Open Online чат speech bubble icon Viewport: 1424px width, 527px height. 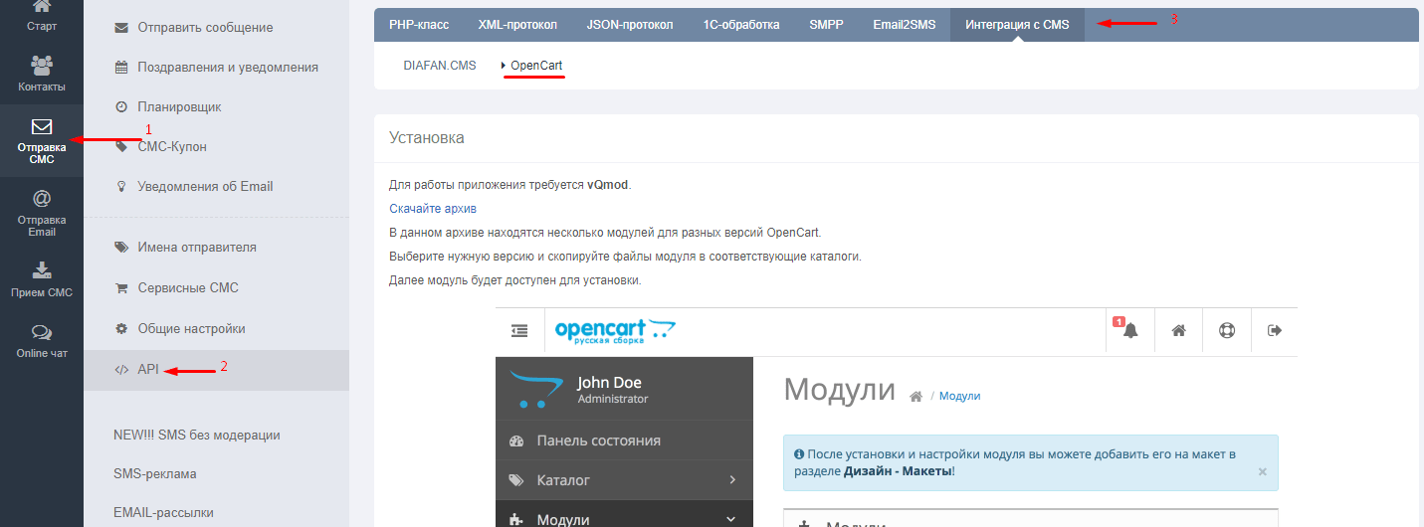[42, 332]
